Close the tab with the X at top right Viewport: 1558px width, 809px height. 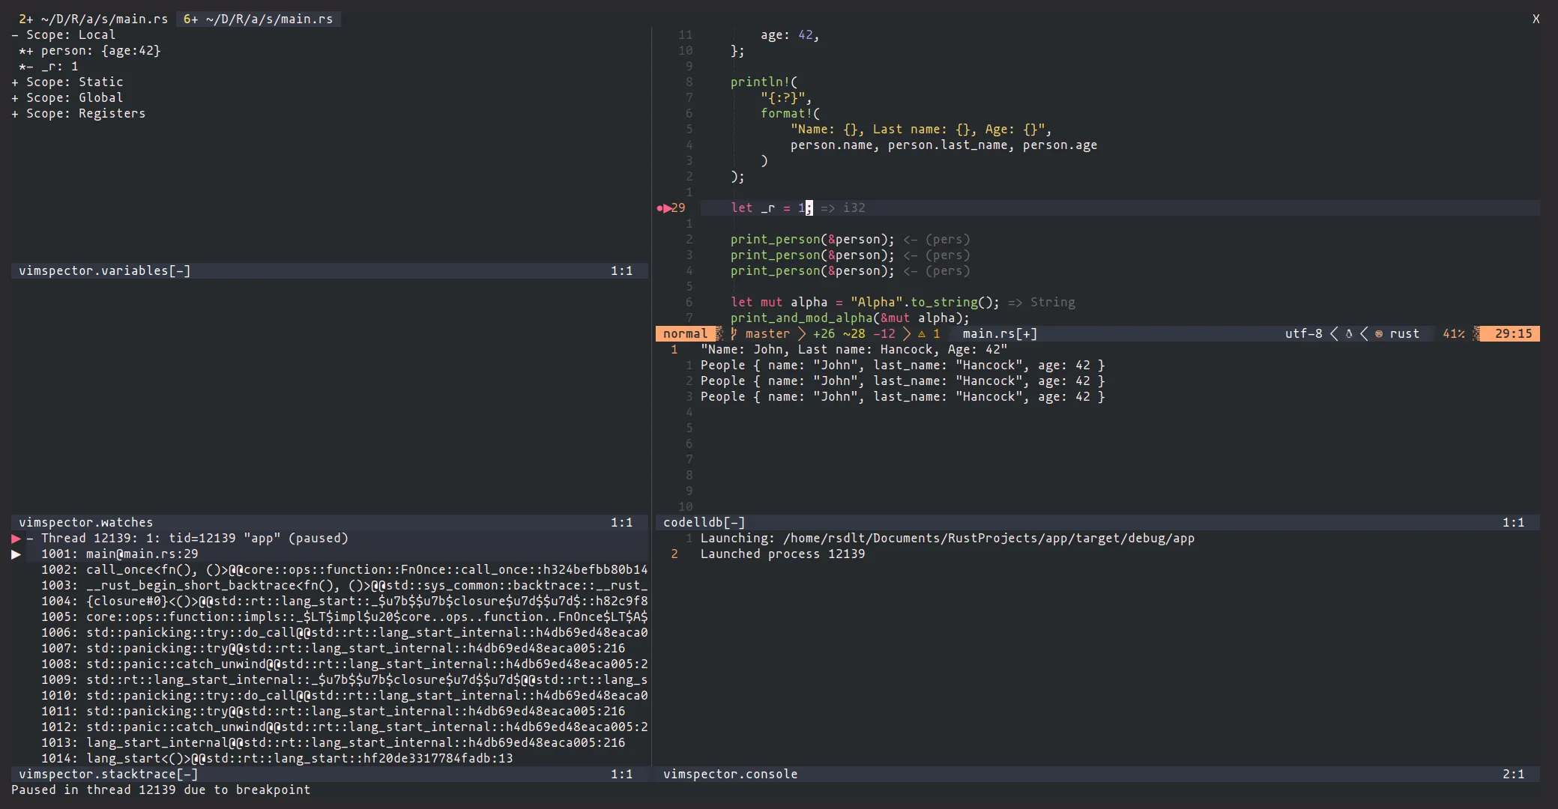pyautogui.click(x=1536, y=19)
